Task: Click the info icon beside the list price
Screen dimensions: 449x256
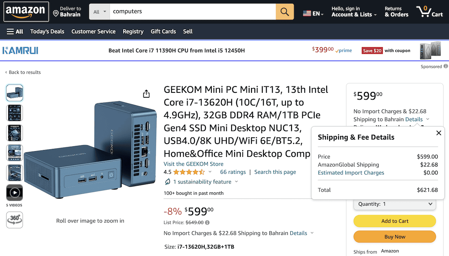Action: pos(207,222)
